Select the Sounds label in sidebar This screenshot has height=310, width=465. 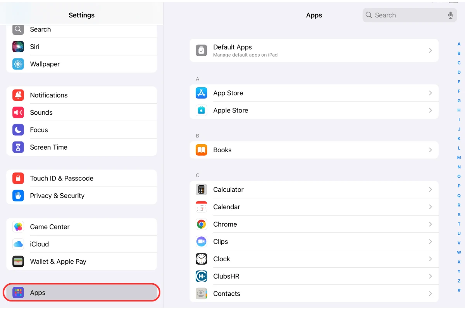[41, 112]
